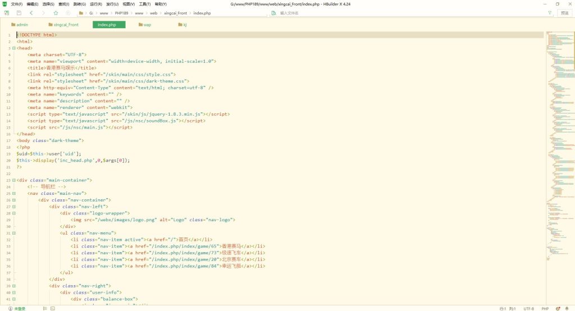This screenshot has width=575, height=311.
Task: Open the 选择(S) menu
Action: (48, 4)
